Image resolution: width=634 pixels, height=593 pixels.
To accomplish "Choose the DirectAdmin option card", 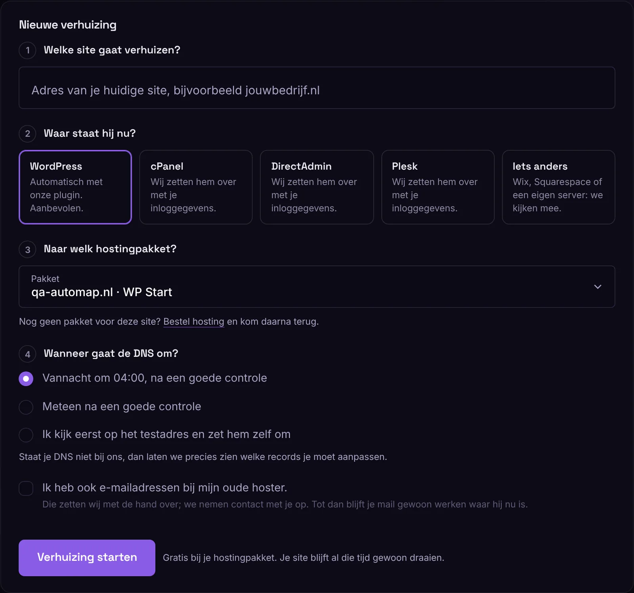I will pos(317,187).
